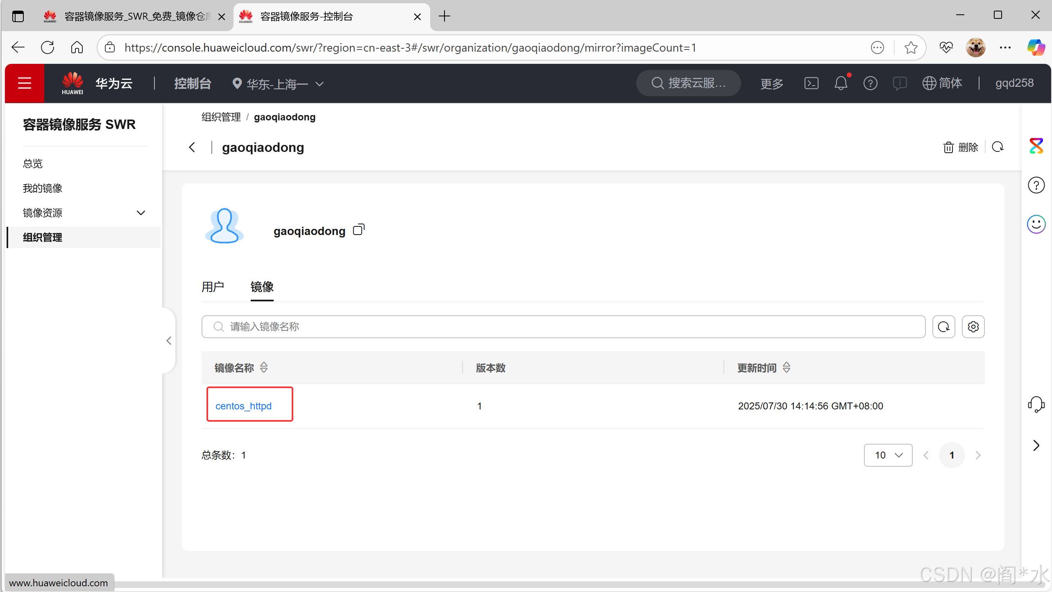Open the 10 per page dropdown
The height and width of the screenshot is (592, 1052).
coord(888,455)
